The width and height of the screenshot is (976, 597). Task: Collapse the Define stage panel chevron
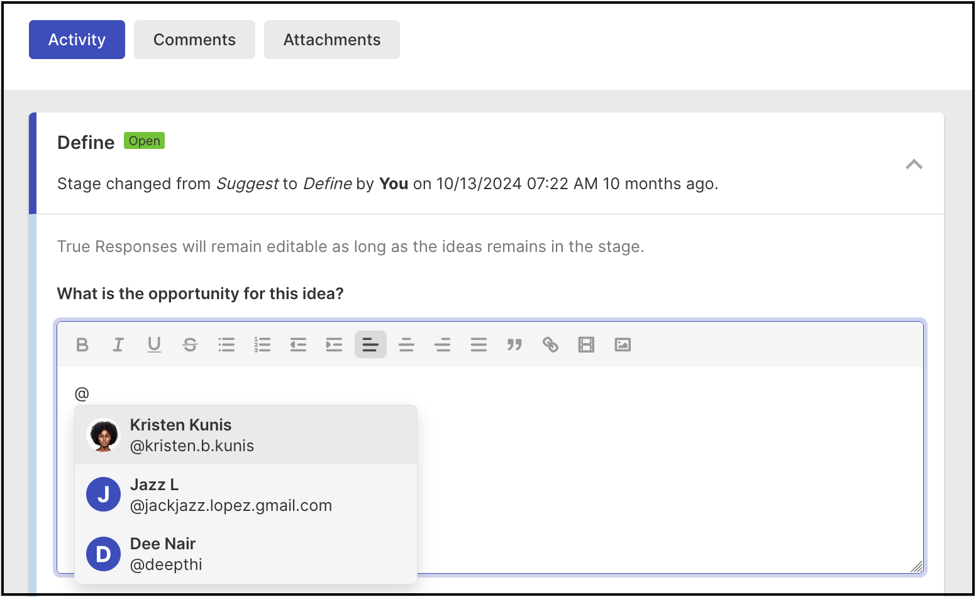(x=914, y=165)
